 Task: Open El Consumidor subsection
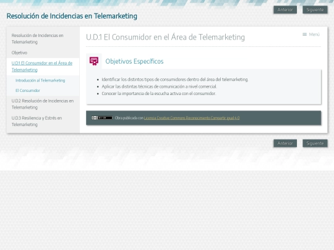tap(28, 91)
